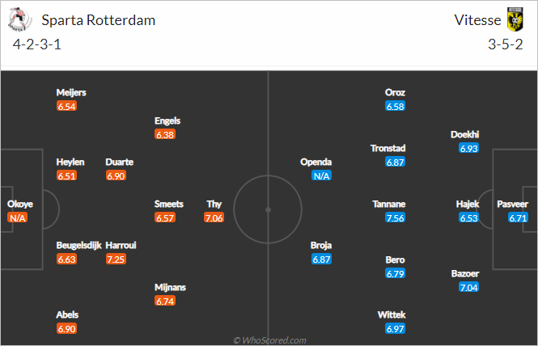
Task: Select player name Doekhi
Action: pos(465,134)
